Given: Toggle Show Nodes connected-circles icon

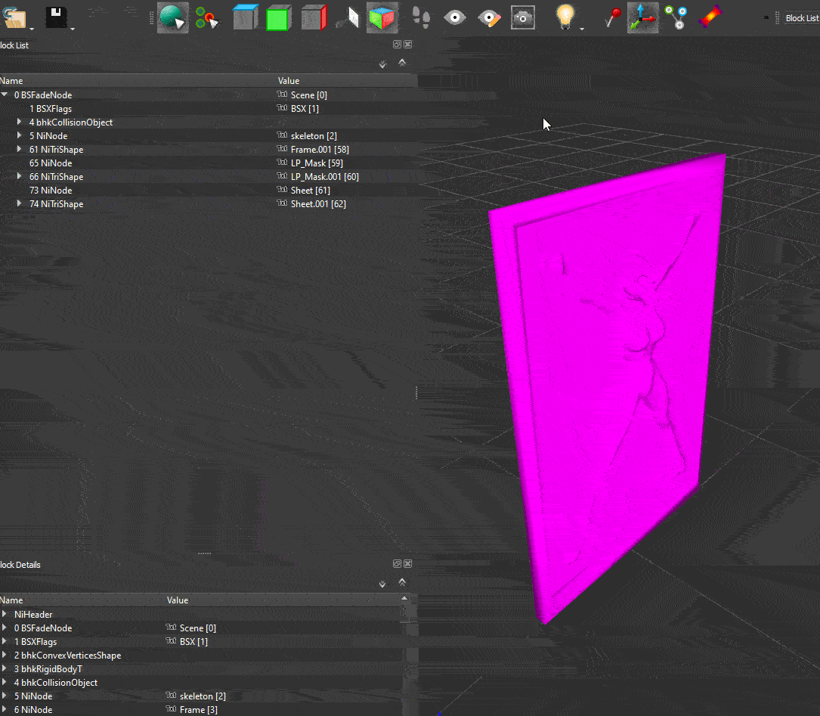Looking at the screenshot, I should click(676, 17).
